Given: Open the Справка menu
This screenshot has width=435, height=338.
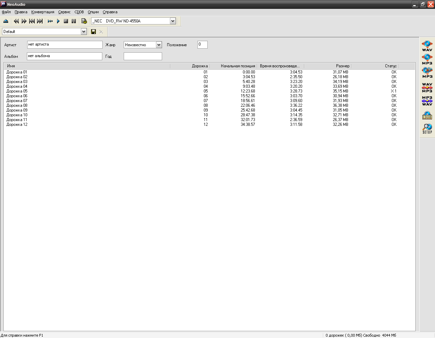Looking at the screenshot, I should (x=110, y=12).
